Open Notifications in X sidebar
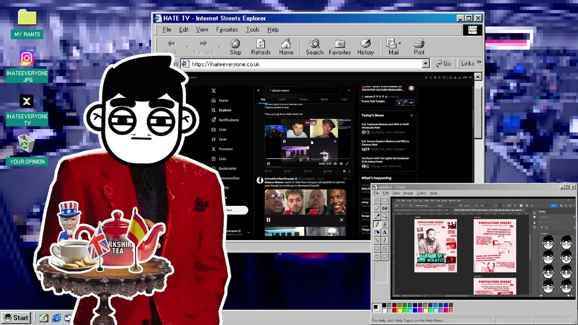This screenshot has height=325, width=578. 225,120
